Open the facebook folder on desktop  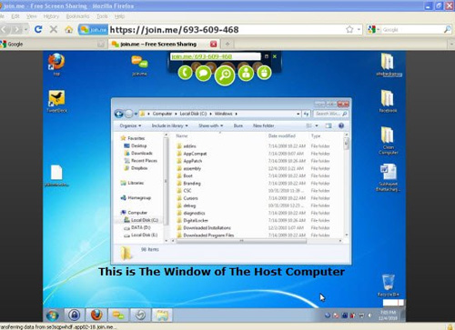388,101
